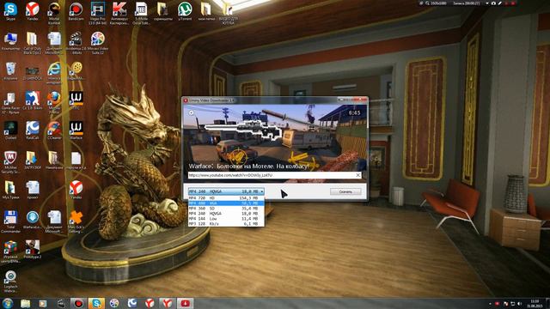Viewport: 550px width, 309px height.
Task: Open McAfee Security Scan shortcut
Action: [x=10, y=162]
